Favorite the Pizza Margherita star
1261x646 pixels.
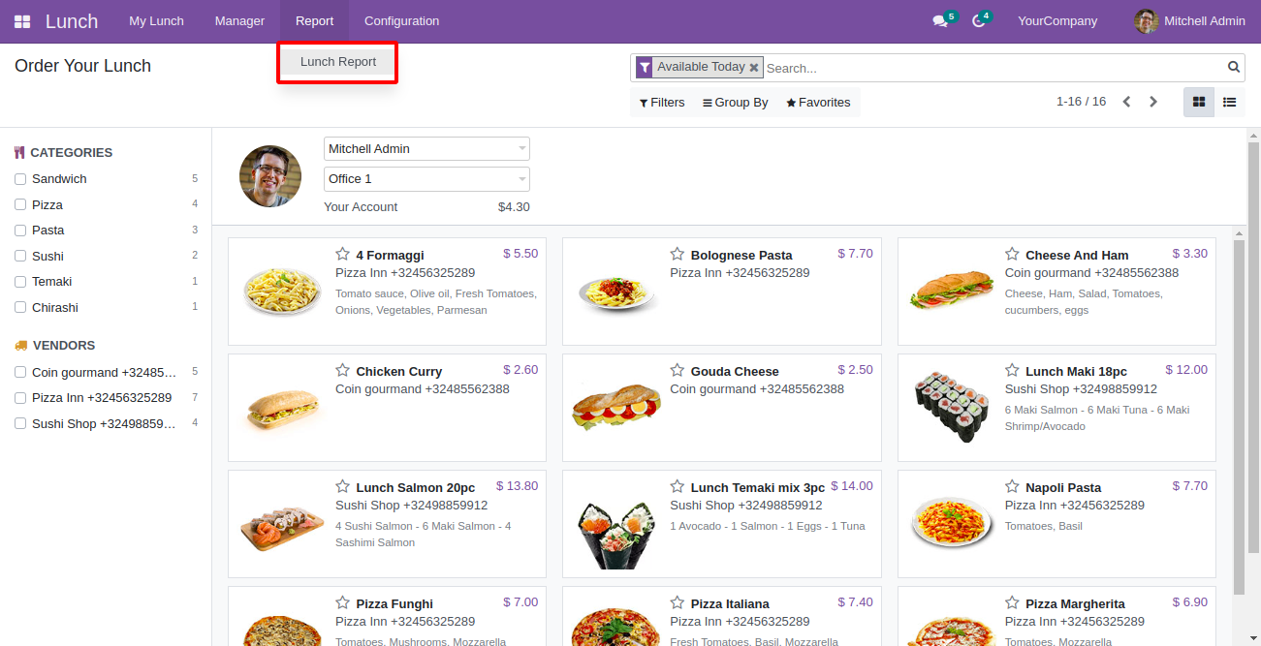(x=1012, y=602)
